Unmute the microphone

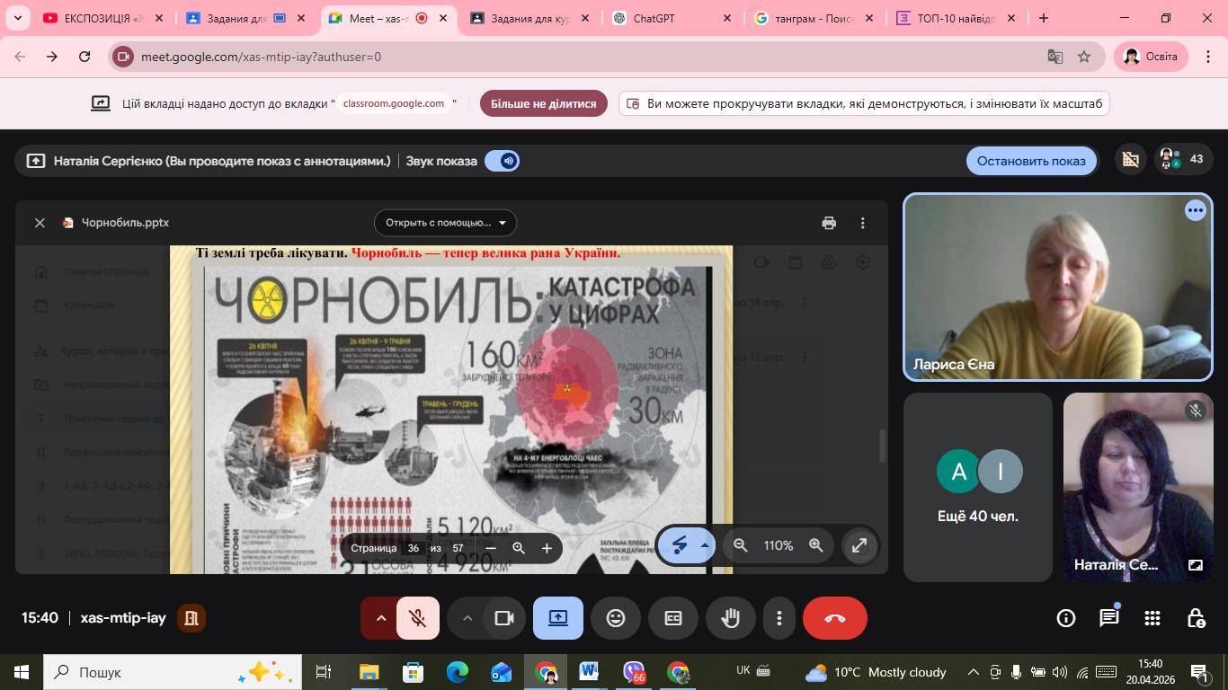point(417,618)
